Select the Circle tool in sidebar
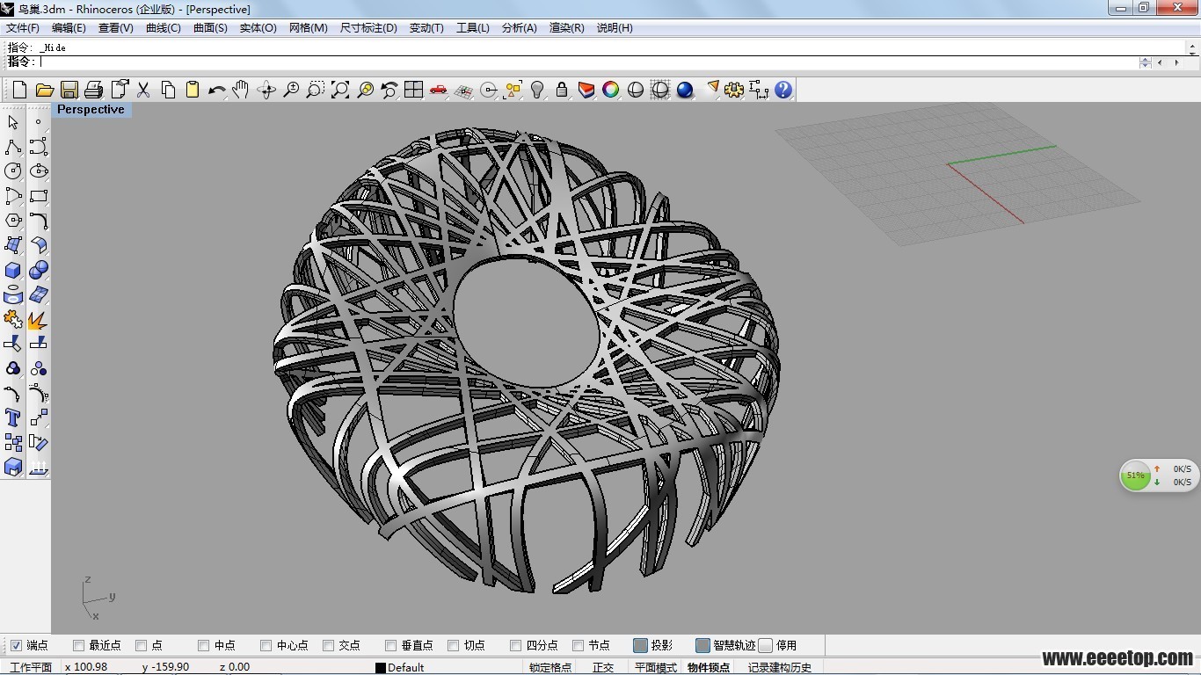The image size is (1201, 675). [13, 171]
